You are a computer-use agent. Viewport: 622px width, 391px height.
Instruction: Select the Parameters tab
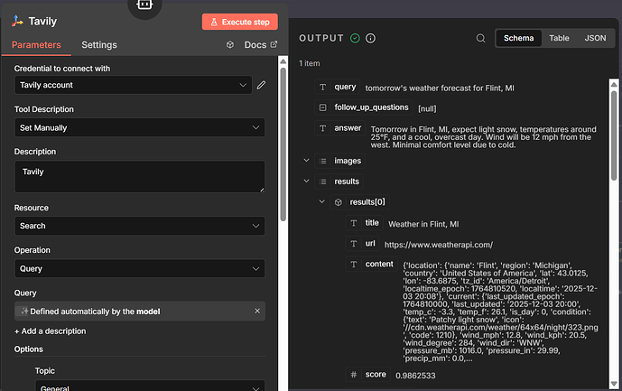[x=37, y=44]
